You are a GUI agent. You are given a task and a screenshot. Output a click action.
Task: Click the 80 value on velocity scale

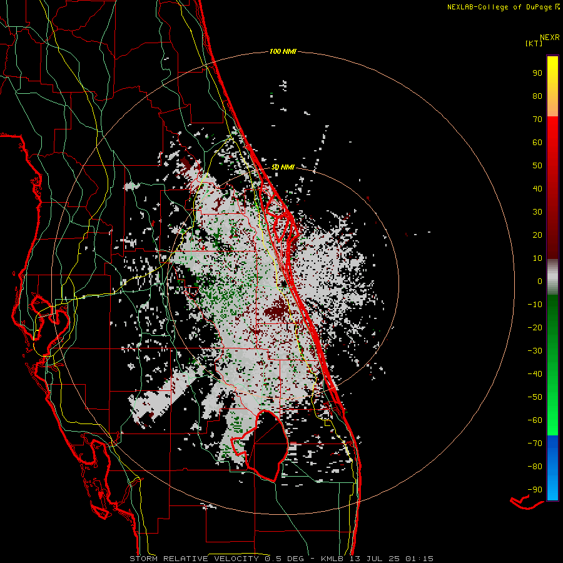click(x=537, y=96)
